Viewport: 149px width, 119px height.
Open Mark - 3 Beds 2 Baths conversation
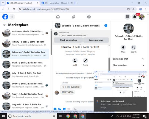click(x=25, y=64)
